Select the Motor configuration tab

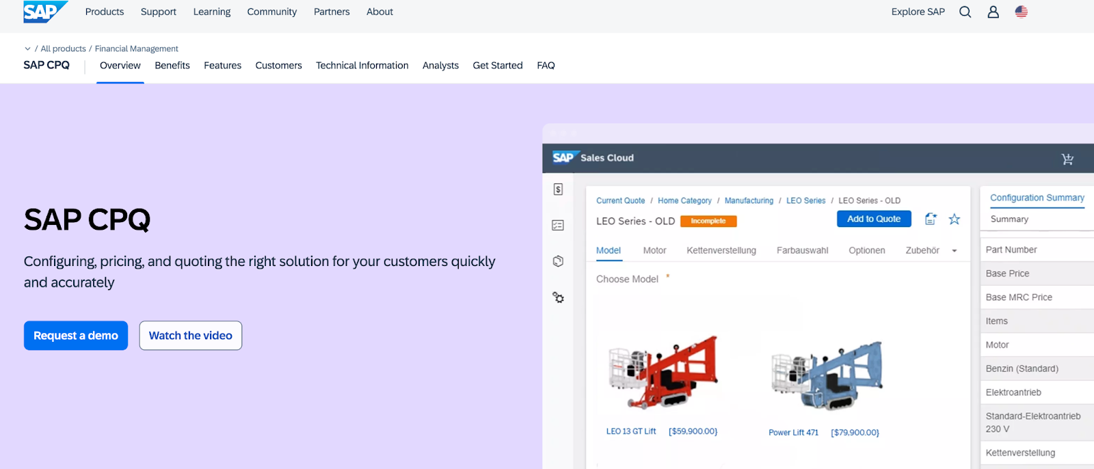click(x=654, y=251)
